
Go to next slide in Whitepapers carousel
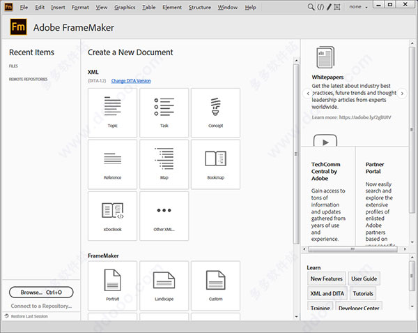(x=402, y=94)
